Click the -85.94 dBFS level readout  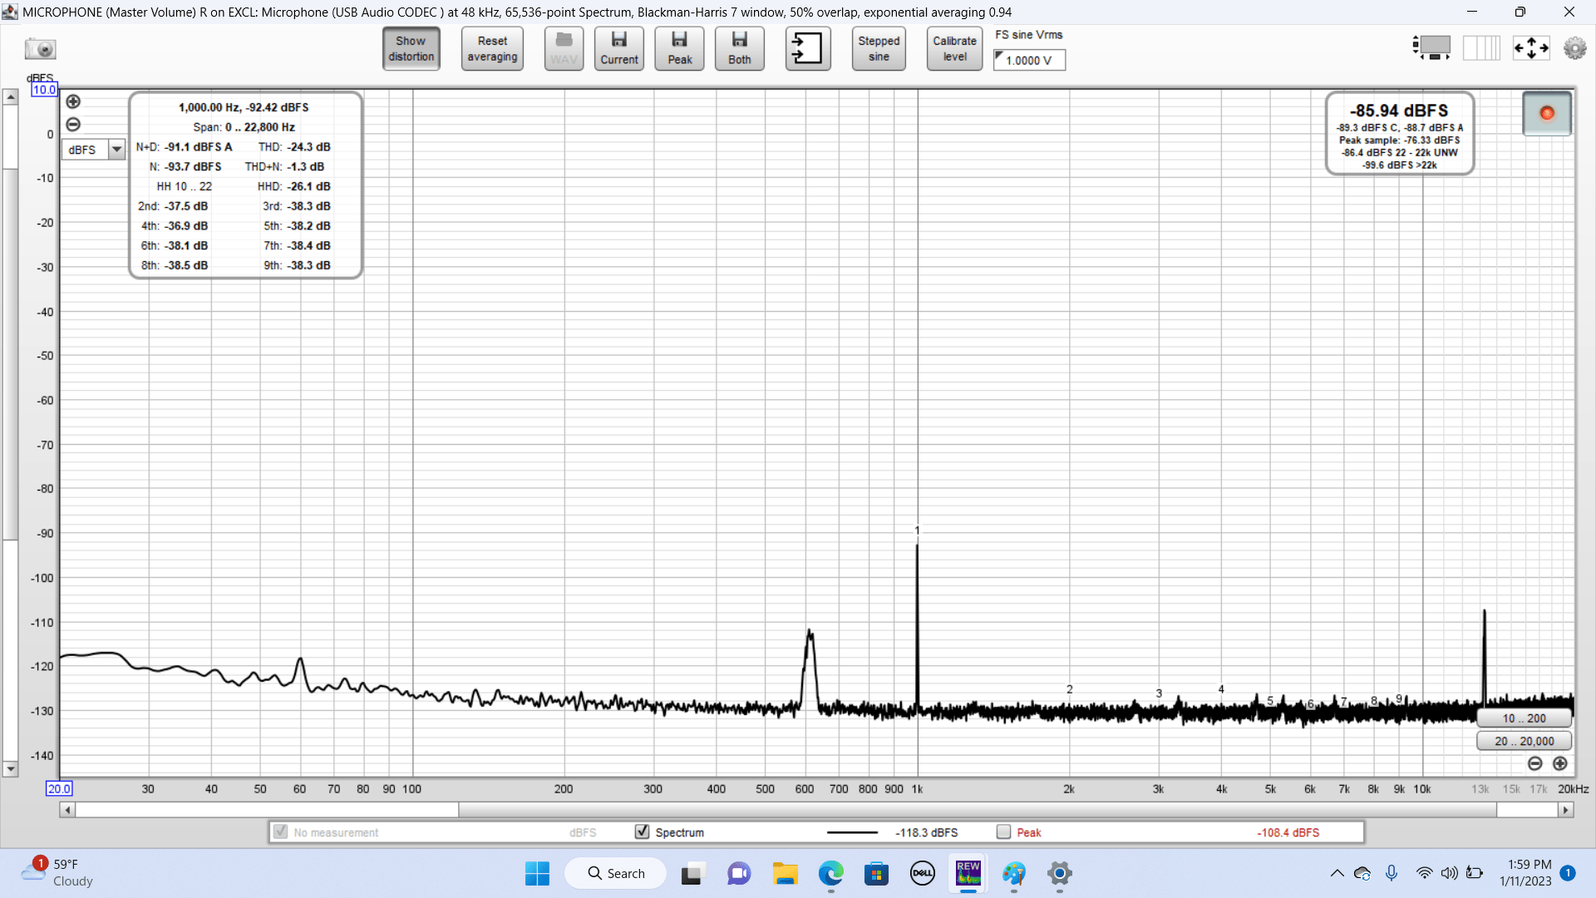[1399, 111]
